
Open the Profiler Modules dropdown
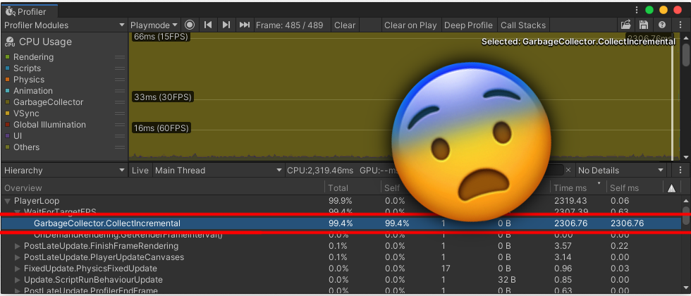point(64,25)
